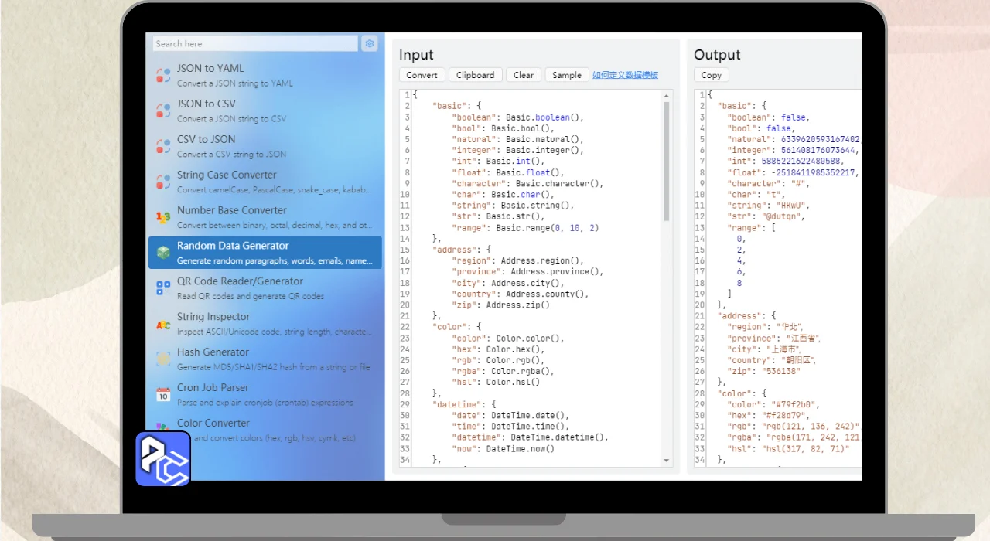
Task: Click the String Case Converter icon
Action: pyautogui.click(x=163, y=182)
